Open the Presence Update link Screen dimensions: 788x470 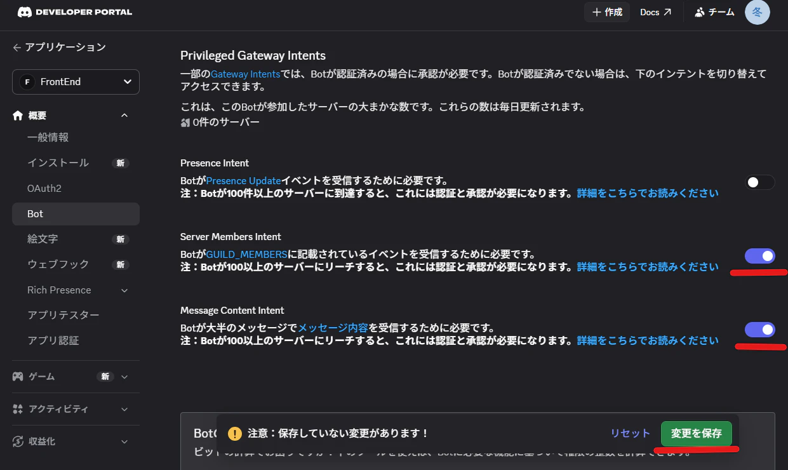coord(243,181)
